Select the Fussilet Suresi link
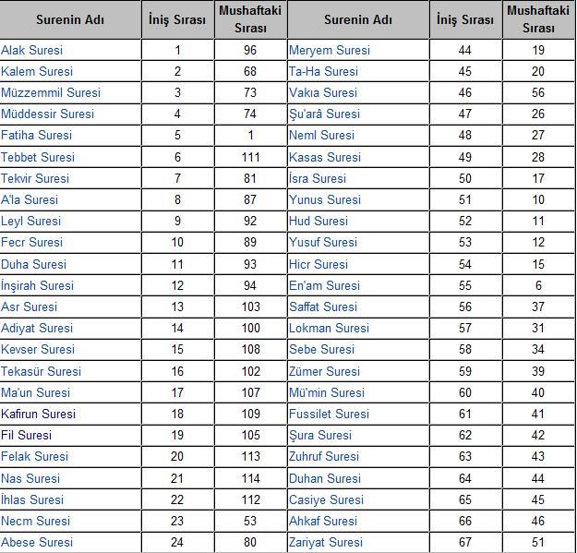The height and width of the screenshot is (553, 577). click(x=329, y=414)
